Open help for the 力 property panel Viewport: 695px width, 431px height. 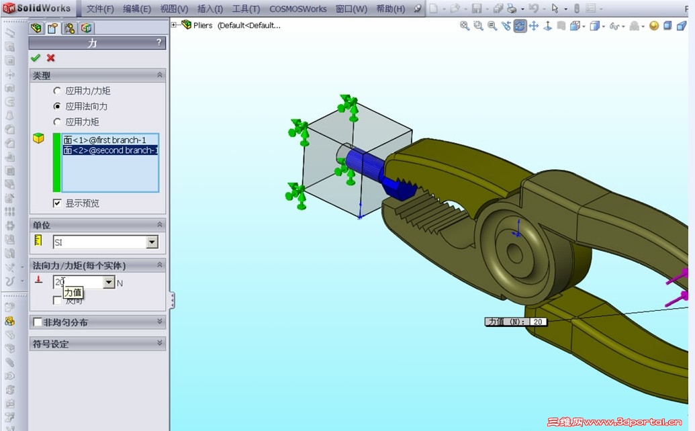click(x=159, y=42)
